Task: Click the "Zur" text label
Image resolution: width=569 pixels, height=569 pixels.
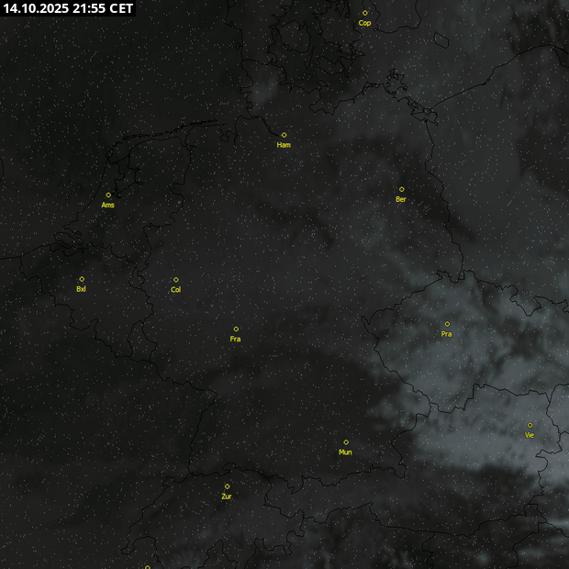Action: (x=227, y=496)
